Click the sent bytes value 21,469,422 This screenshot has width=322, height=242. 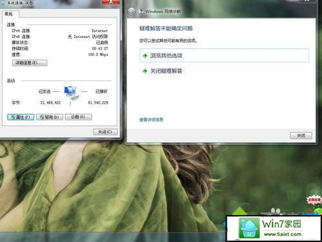[x=50, y=103]
